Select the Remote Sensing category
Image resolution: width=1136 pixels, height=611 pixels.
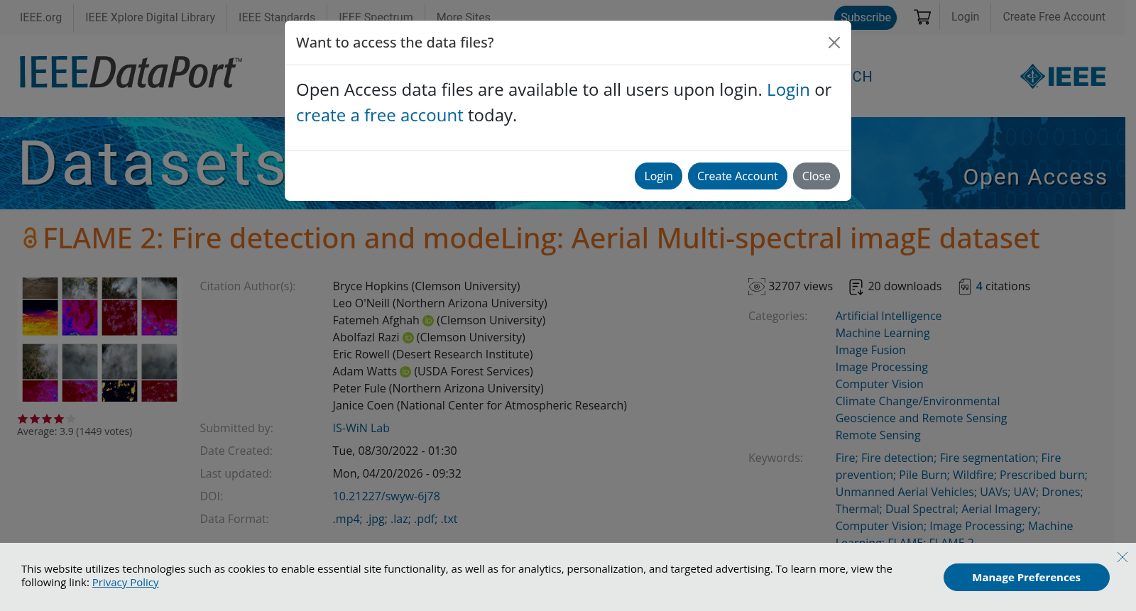[878, 436]
